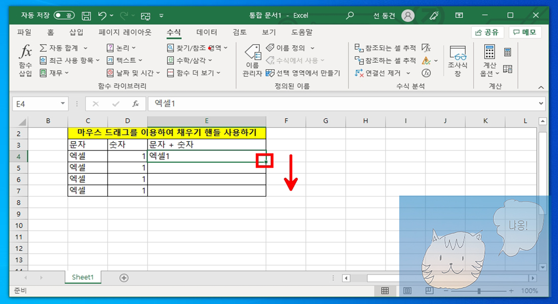Switch to the 페이지 레이아웃 tab
Viewport: 558px width, 304px height.
(125, 32)
